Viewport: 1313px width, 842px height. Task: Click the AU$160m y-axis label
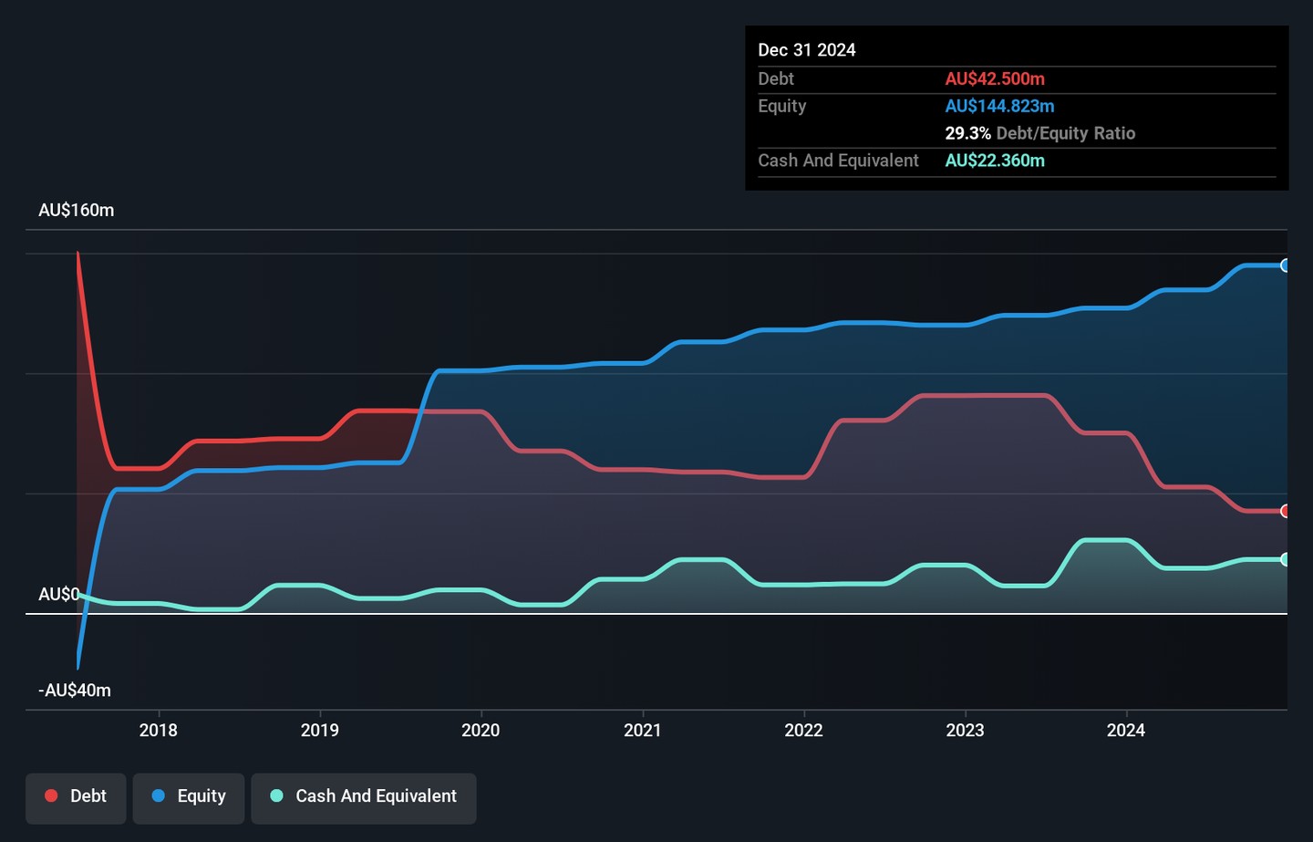coord(77,211)
